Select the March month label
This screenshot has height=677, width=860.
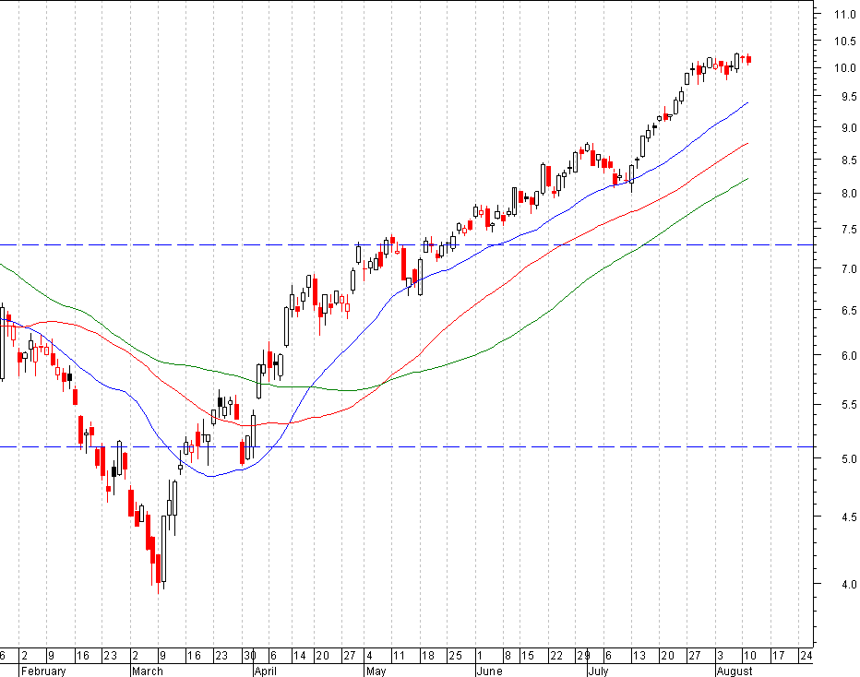pyautogui.click(x=148, y=671)
